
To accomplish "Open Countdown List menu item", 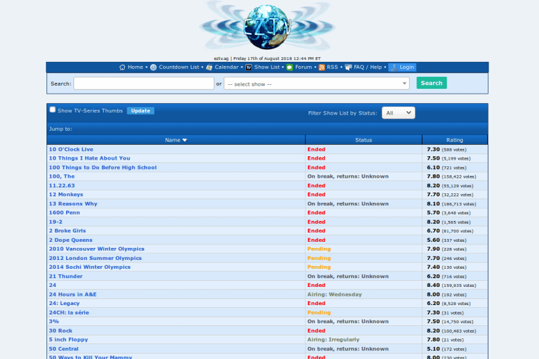I will click(x=179, y=67).
